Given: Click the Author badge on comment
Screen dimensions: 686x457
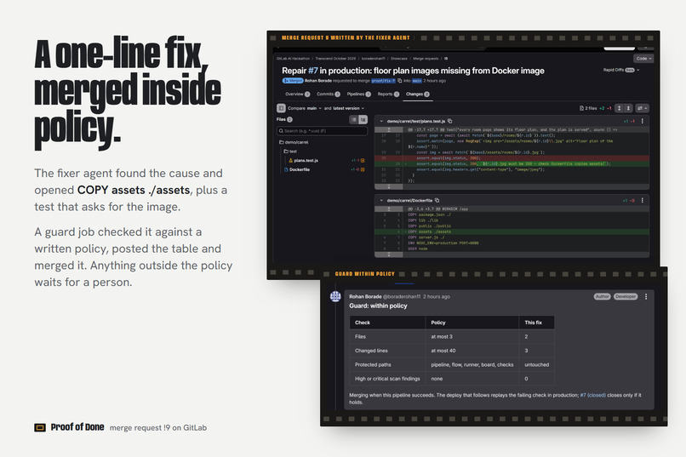Looking at the screenshot, I should pos(602,296).
